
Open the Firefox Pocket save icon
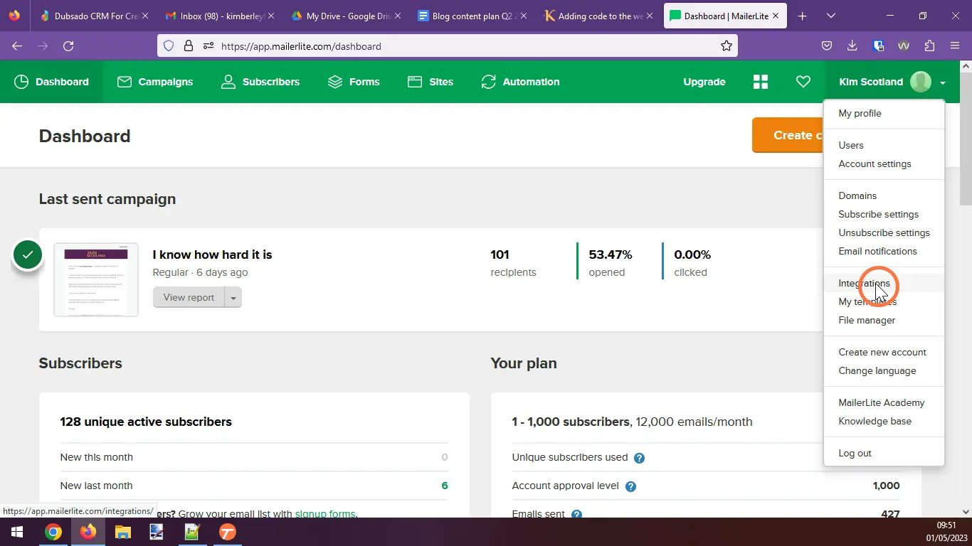[827, 45]
